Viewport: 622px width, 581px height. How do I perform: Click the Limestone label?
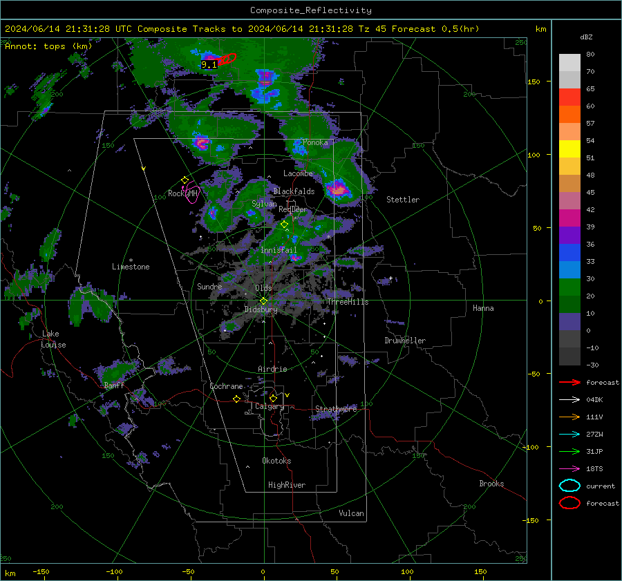click(131, 267)
